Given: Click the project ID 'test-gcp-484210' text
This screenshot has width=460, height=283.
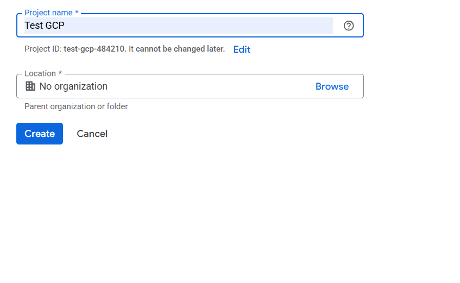Looking at the screenshot, I should point(94,49).
